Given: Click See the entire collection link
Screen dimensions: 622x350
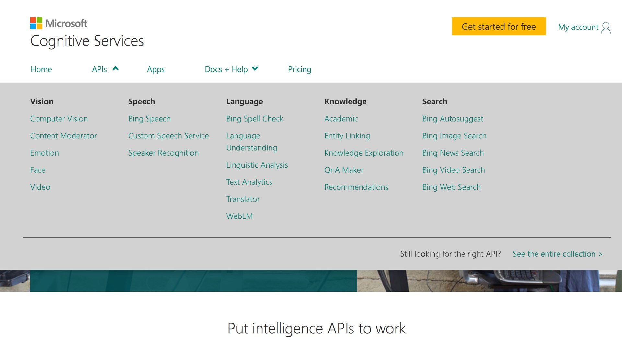Looking at the screenshot, I should point(557,254).
